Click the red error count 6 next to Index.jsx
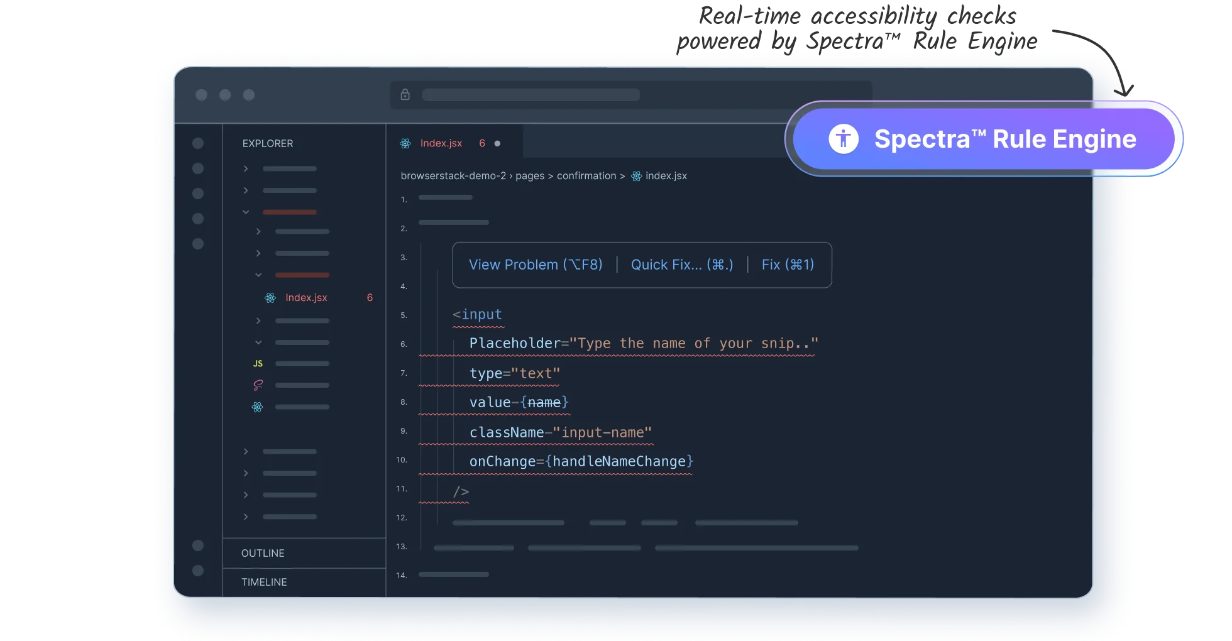 pyautogui.click(x=369, y=297)
